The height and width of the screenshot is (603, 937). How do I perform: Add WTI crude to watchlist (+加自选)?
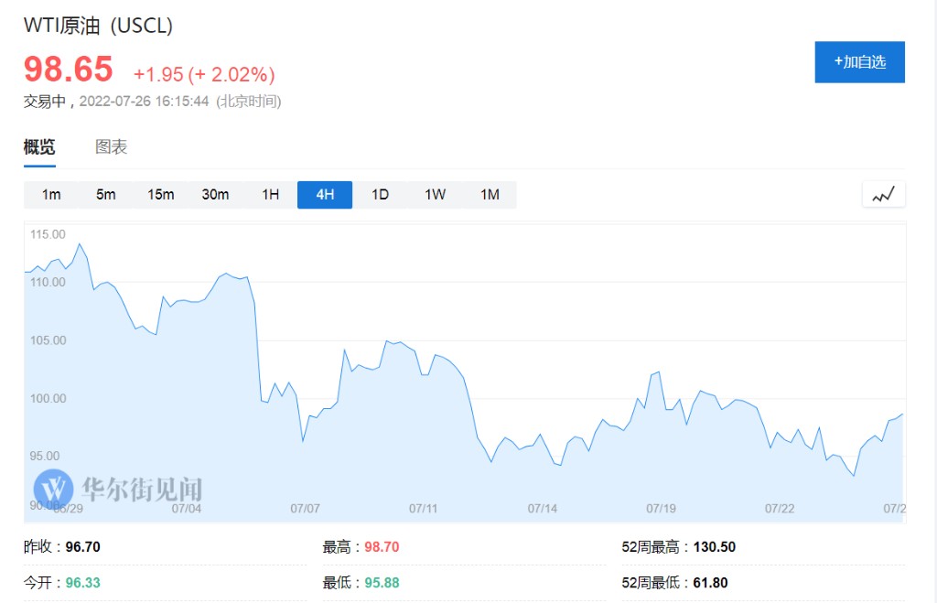coord(859,62)
